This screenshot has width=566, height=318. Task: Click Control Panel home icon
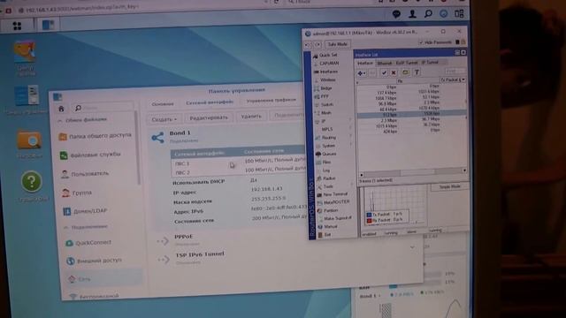61,109
